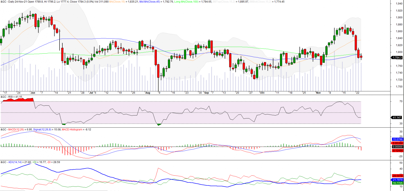The image size is (404, 191).
Task: Click the 1,820 price axis label
Action: (399, 45)
